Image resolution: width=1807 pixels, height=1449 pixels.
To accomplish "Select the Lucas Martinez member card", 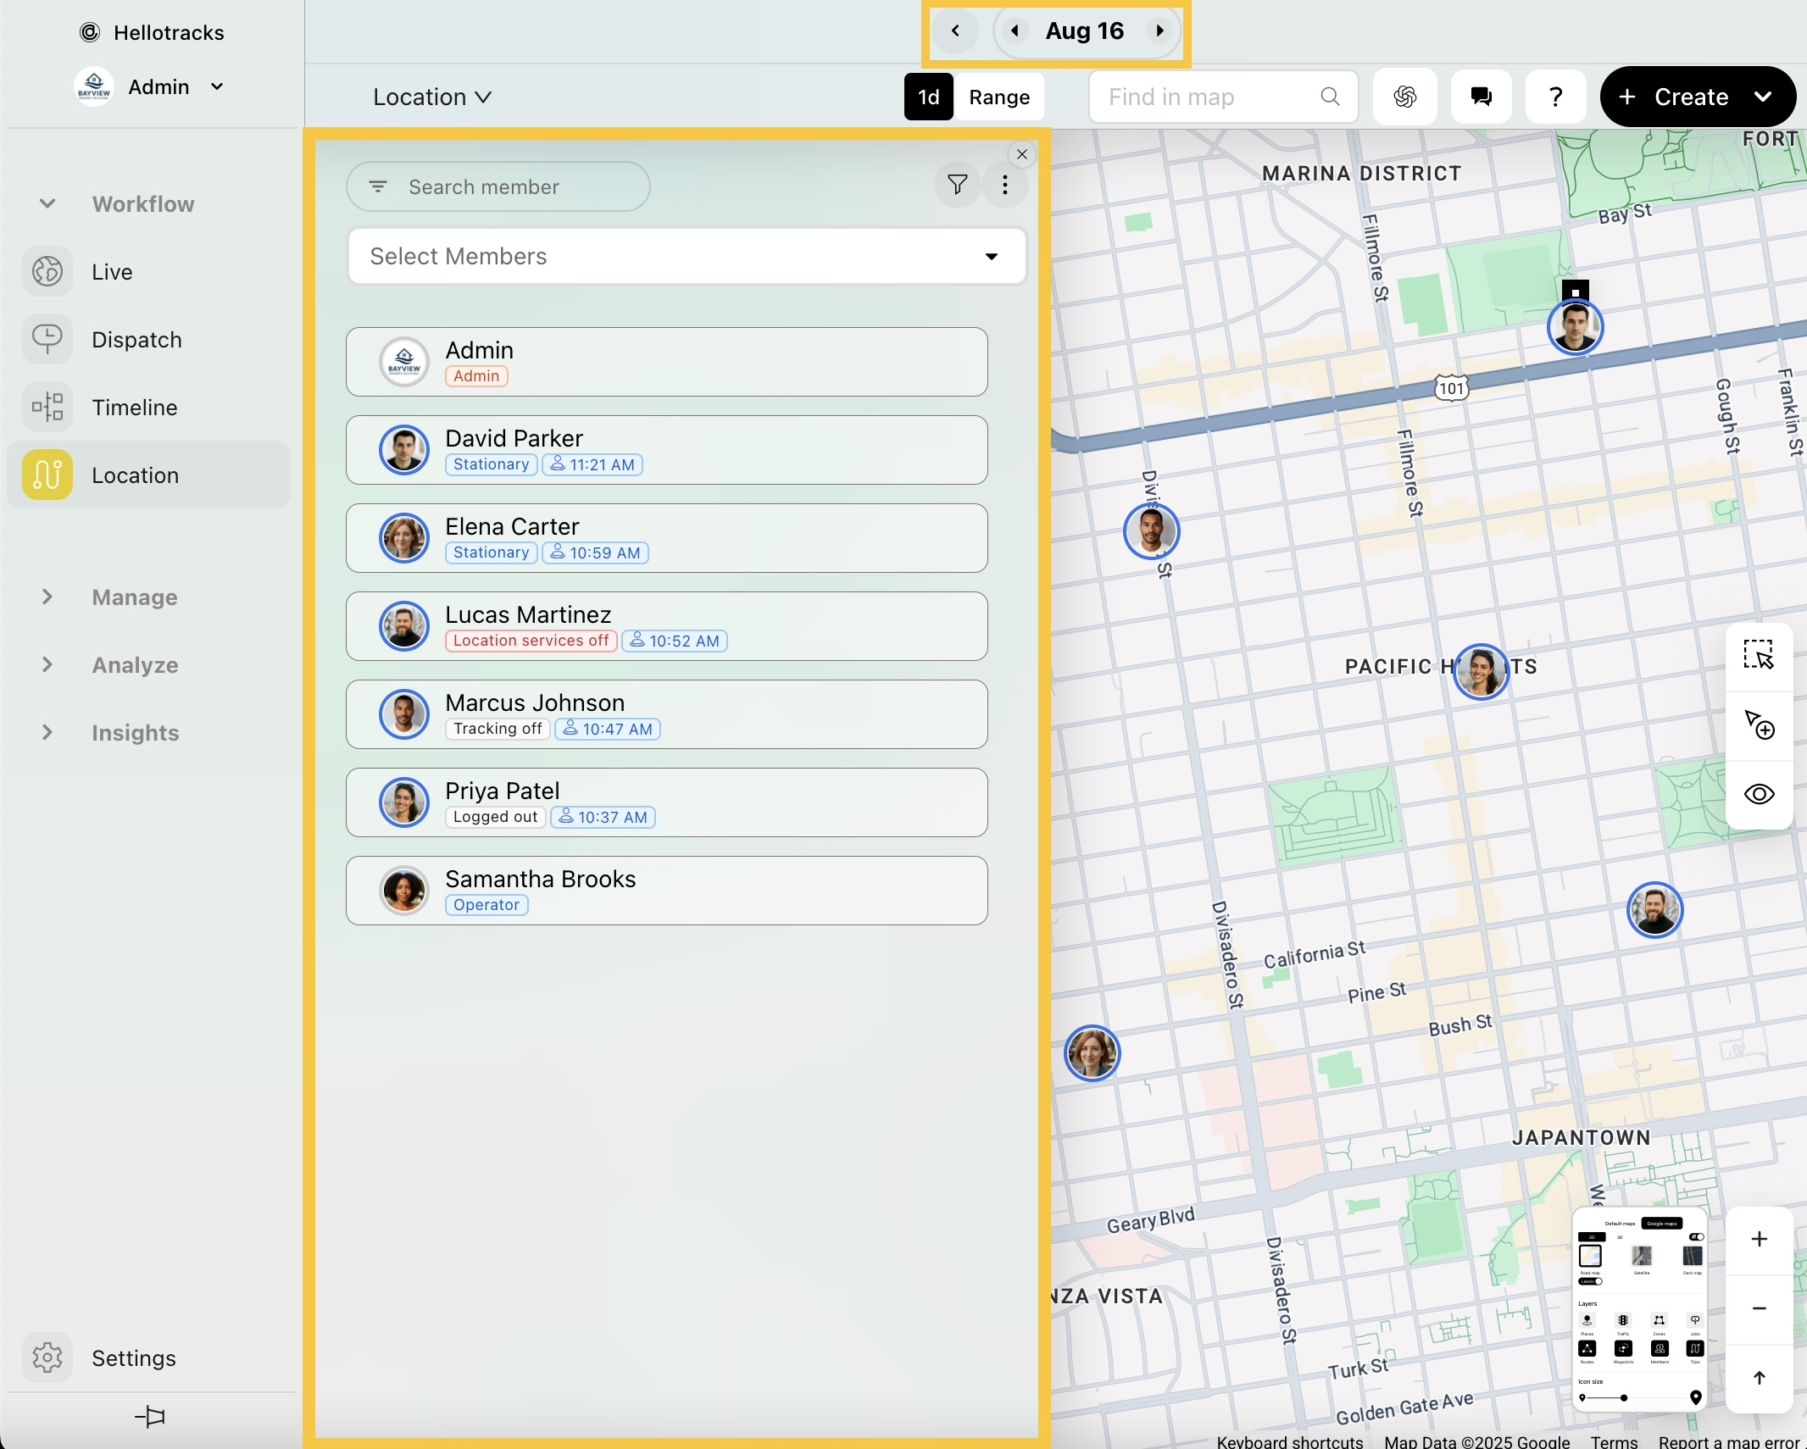I will [x=666, y=626].
